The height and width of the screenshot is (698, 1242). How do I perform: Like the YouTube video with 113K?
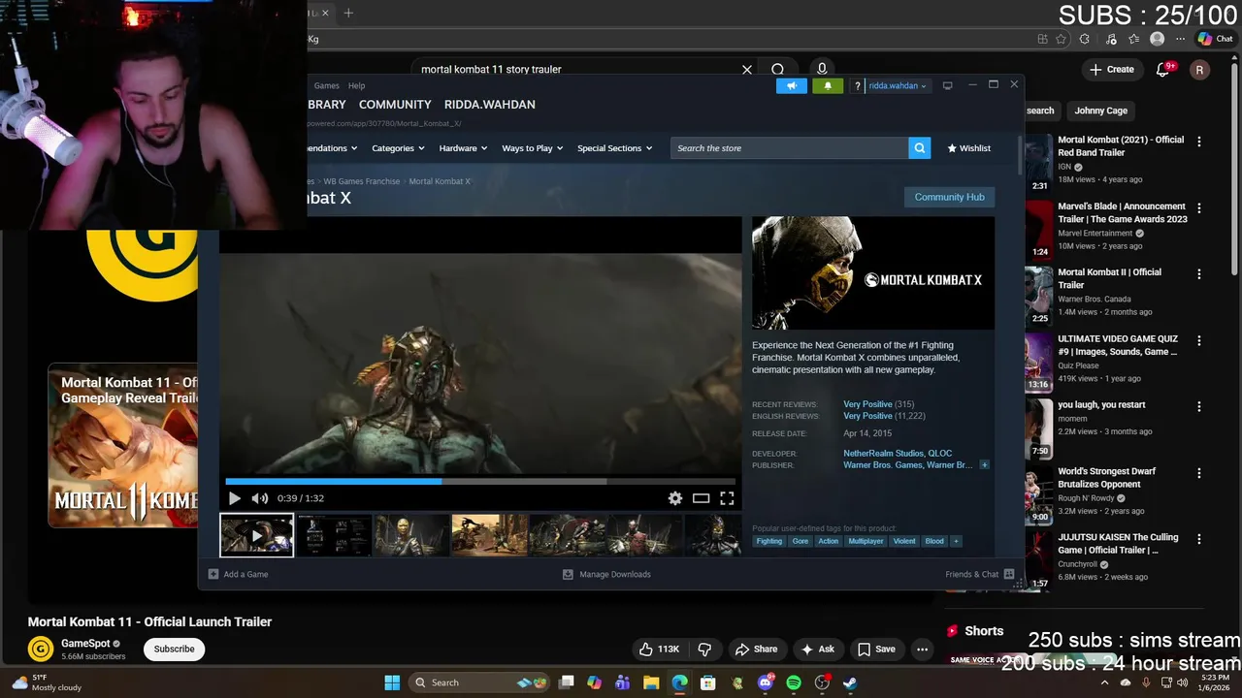click(659, 649)
